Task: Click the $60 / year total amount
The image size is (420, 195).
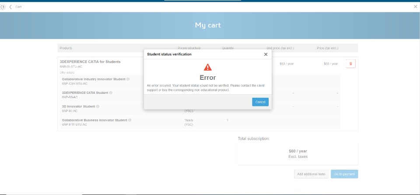Action: 298,151
